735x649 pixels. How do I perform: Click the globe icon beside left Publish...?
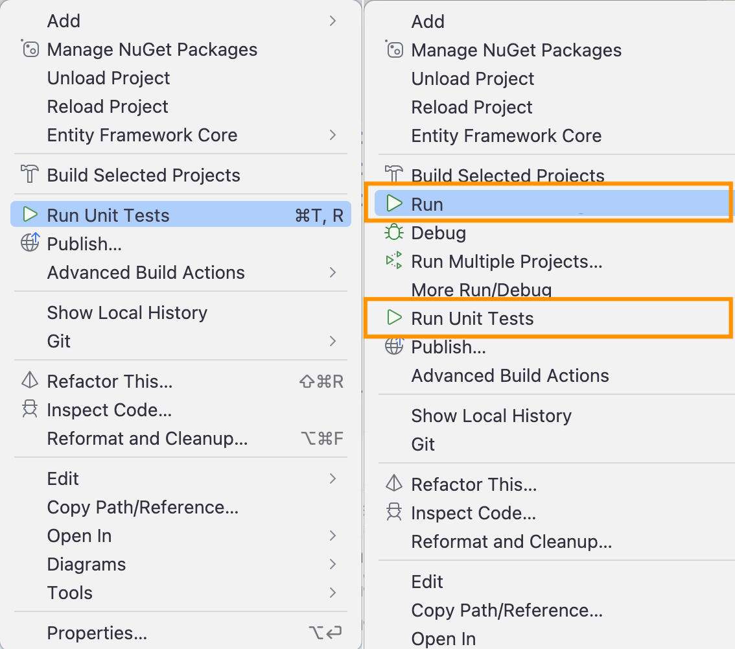coord(30,242)
